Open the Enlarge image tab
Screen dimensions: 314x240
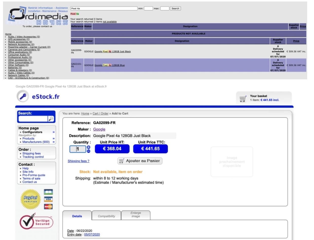pyautogui.click(x=136, y=215)
